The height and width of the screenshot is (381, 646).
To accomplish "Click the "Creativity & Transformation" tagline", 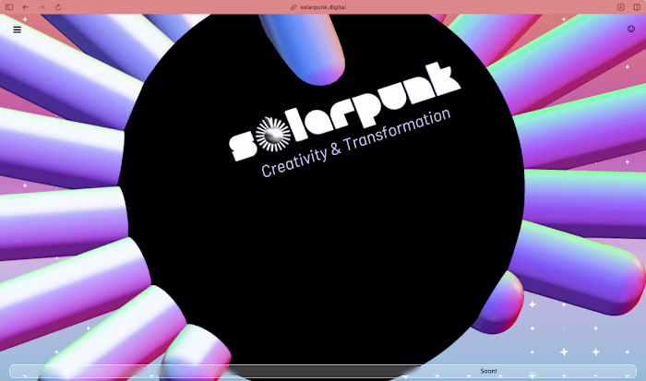I will (x=356, y=143).
